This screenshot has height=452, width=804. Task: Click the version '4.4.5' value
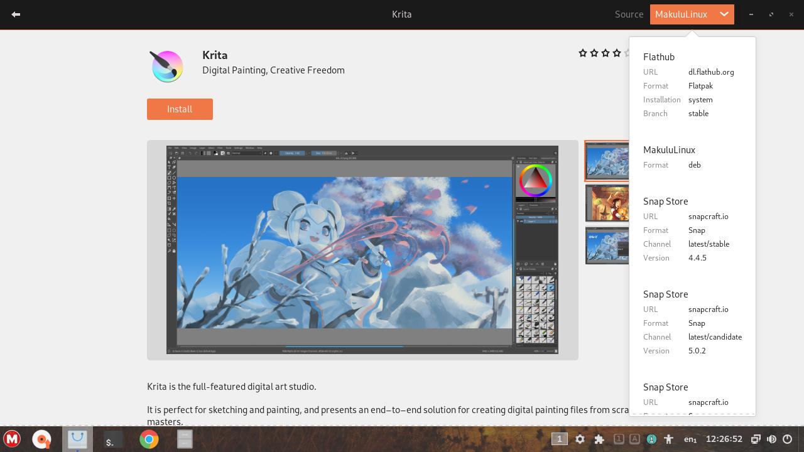[697, 257]
